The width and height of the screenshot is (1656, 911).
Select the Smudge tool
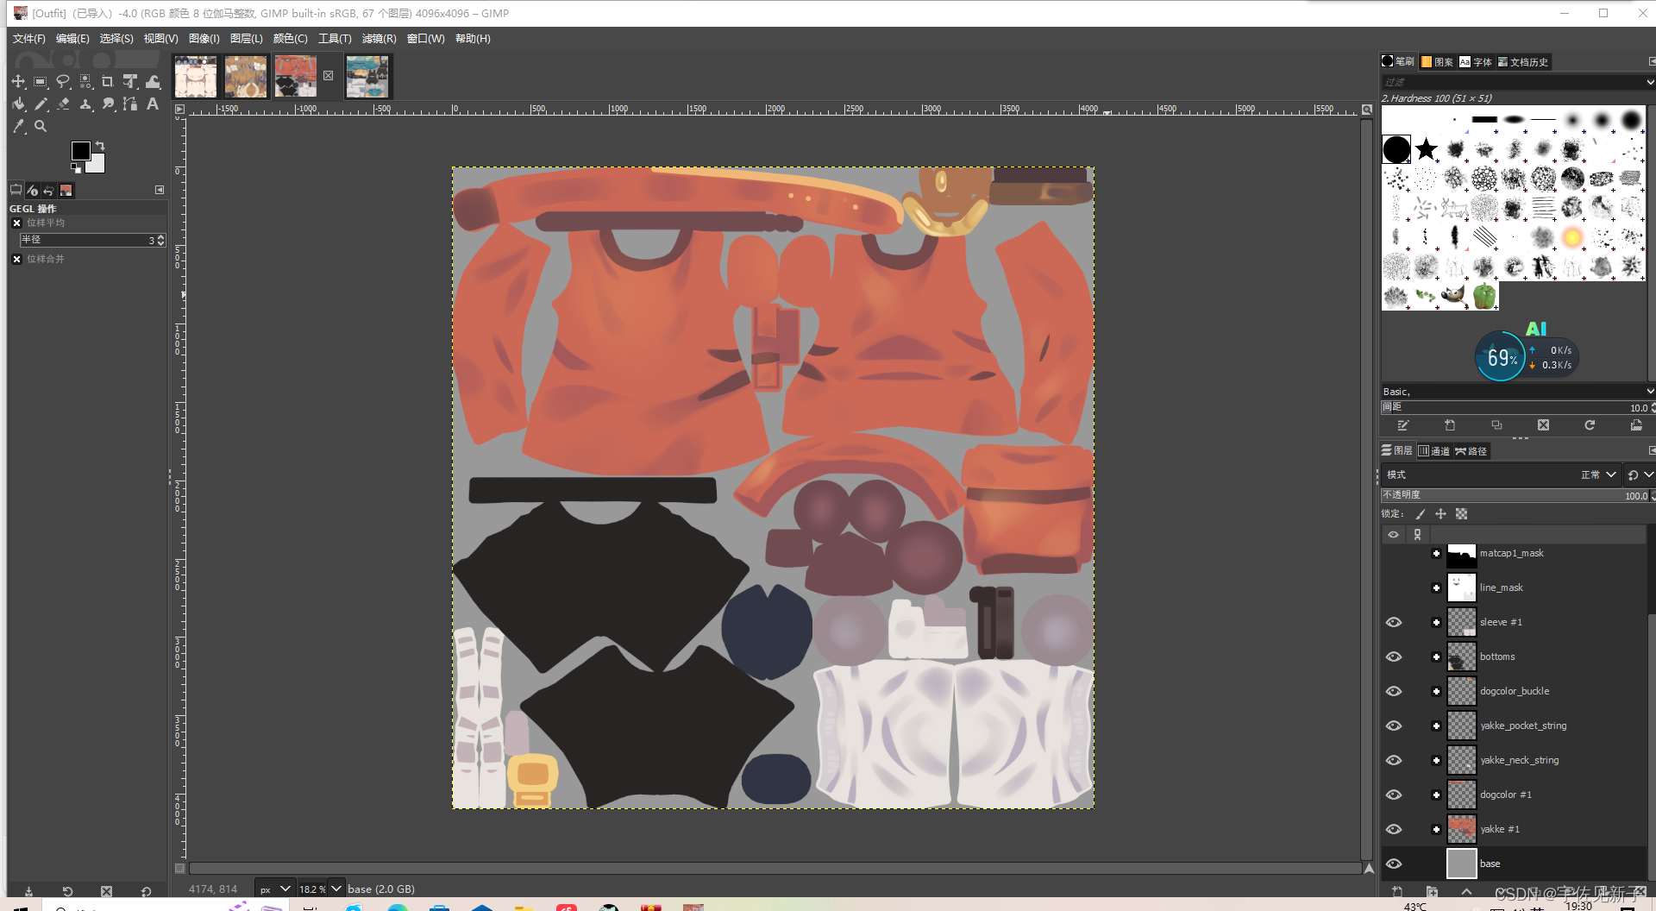(x=108, y=104)
